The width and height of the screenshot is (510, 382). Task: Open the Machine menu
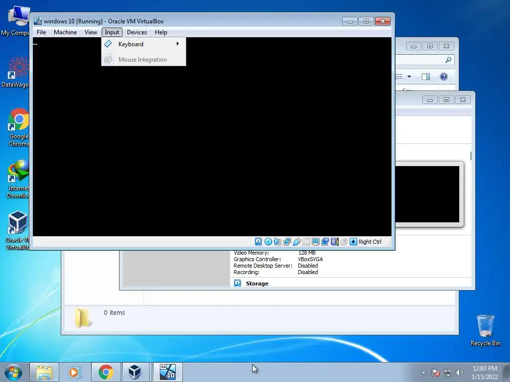[x=65, y=32]
